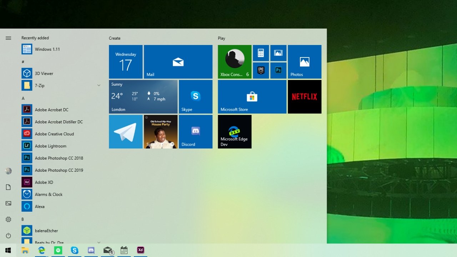This screenshot has height=257, width=457.
Task: Open Settings gear in Start sidebar
Action: (9, 219)
